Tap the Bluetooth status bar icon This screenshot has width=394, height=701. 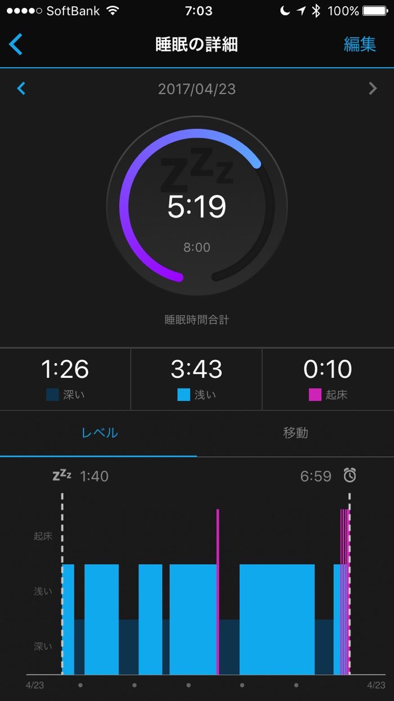point(316,11)
